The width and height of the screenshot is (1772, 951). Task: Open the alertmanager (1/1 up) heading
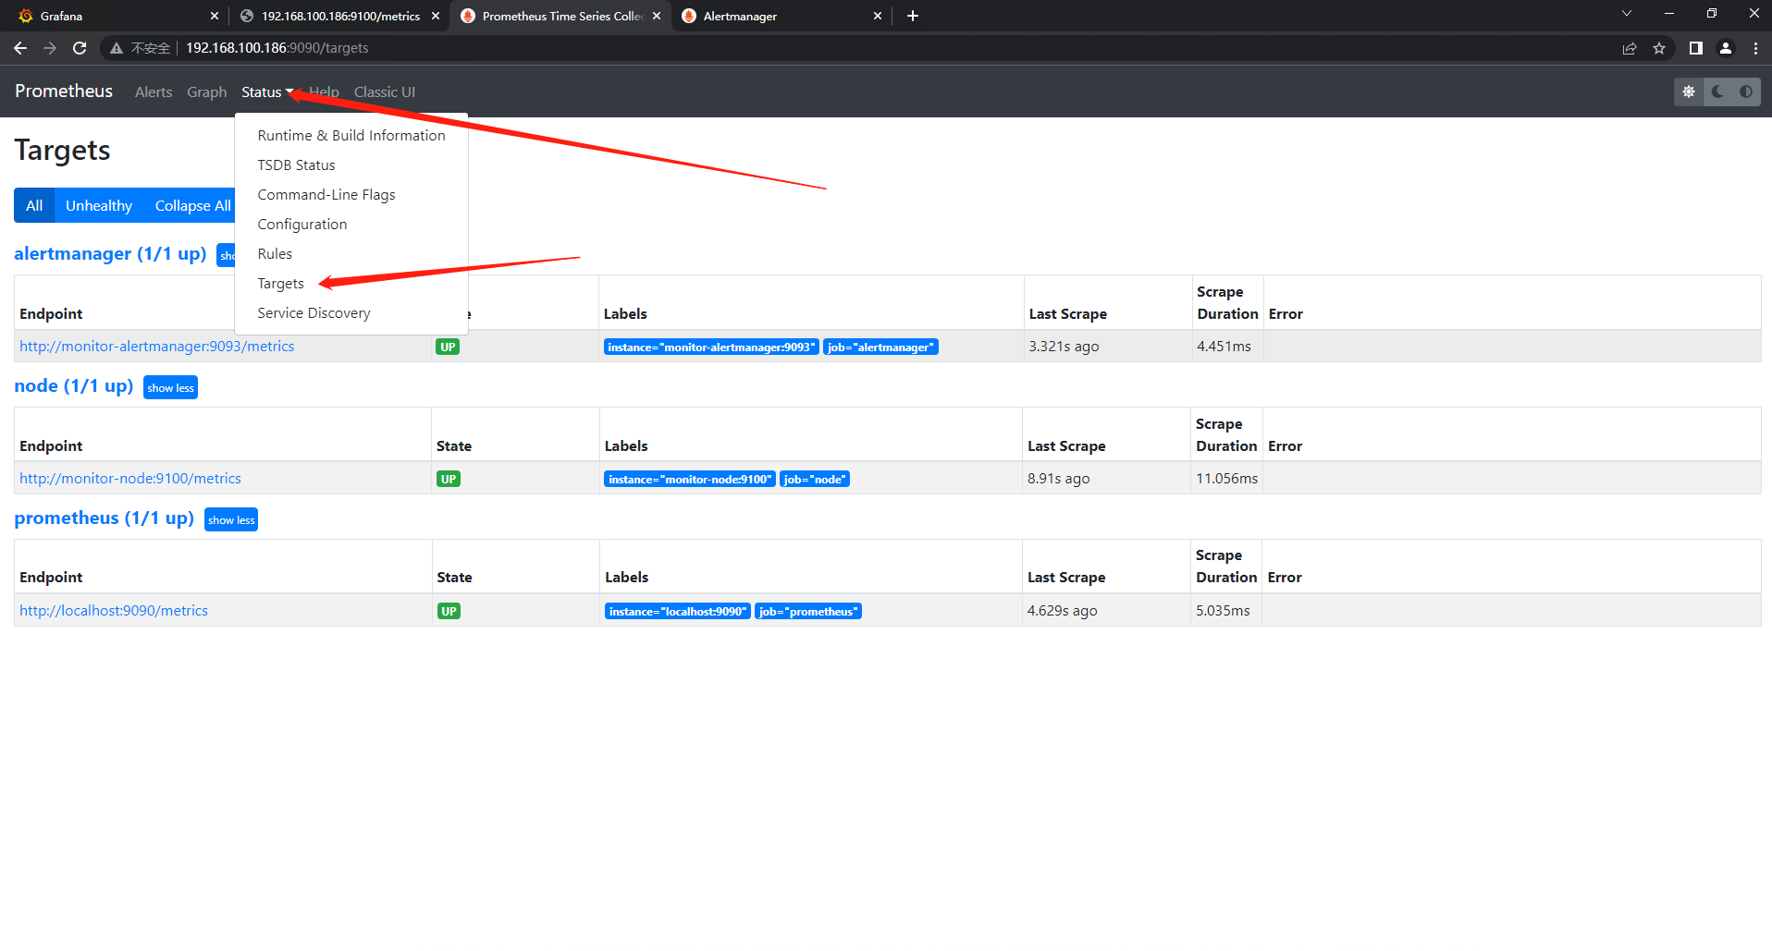click(x=110, y=253)
